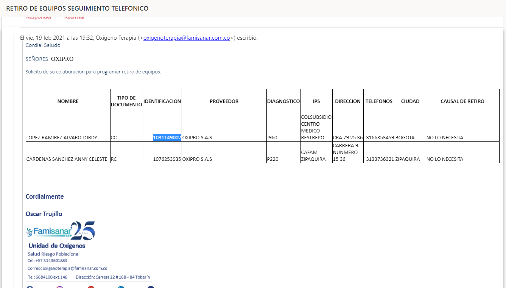Click Dirección: Carrera 22 #168–84 Toberín
This screenshot has width=506, height=288.
click(x=113, y=277)
